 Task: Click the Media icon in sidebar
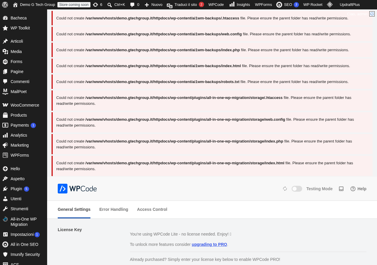[x=5, y=52]
